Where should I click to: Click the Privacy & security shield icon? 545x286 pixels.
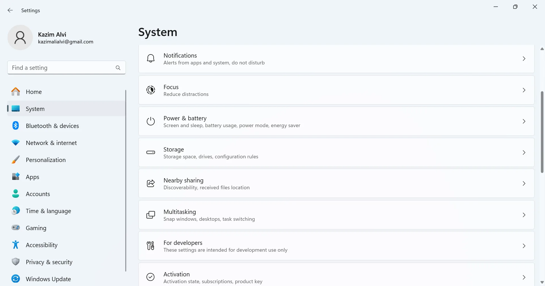click(x=16, y=262)
